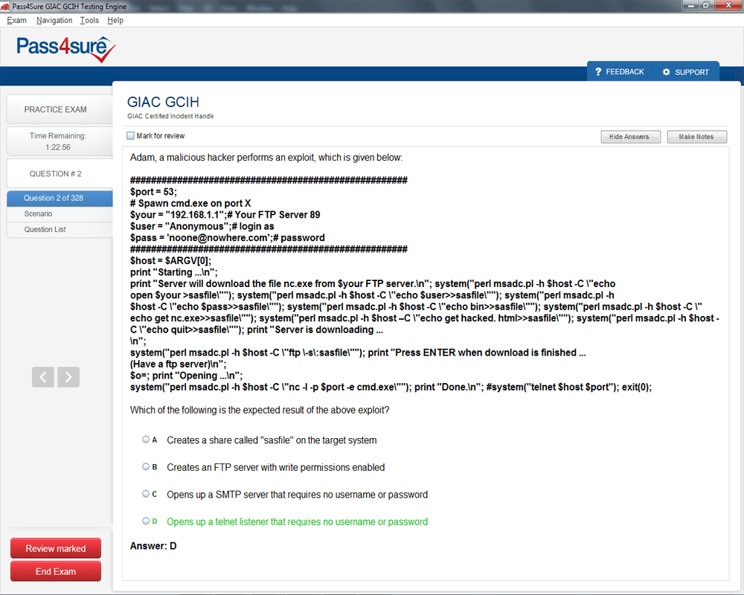Click the PRACTICE EXAM panel

(x=60, y=109)
